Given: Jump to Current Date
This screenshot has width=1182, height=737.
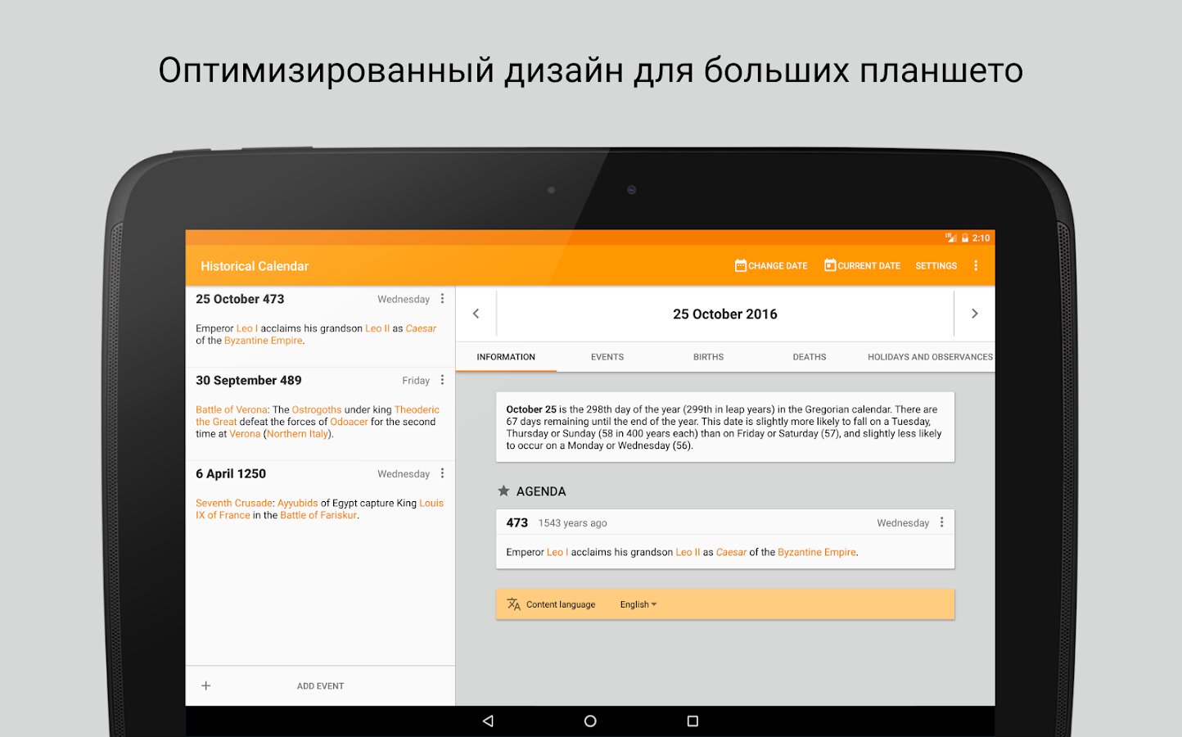Looking at the screenshot, I should 862,265.
